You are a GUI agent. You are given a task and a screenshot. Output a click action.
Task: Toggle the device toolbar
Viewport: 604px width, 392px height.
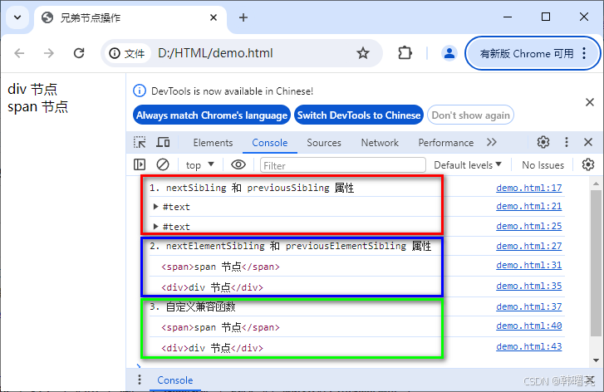(163, 142)
